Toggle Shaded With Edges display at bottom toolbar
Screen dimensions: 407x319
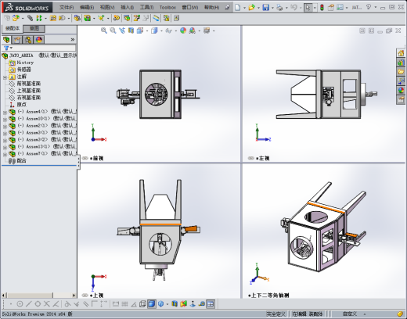151,304
